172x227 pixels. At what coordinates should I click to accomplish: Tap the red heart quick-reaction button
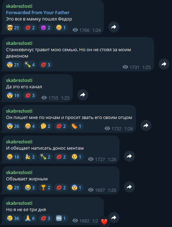104,222
